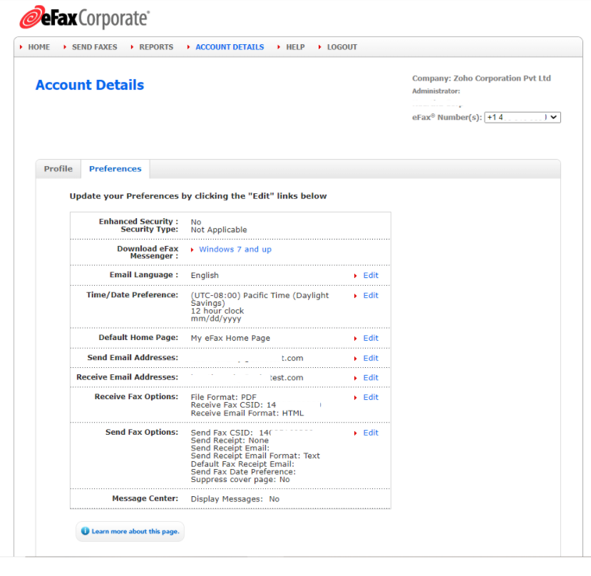Click the 12 hour clock text
This screenshot has width=591, height=576.
[217, 311]
